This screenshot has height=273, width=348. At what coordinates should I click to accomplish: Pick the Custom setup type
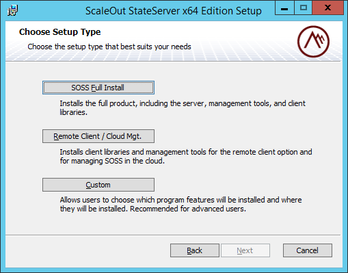[98, 185]
